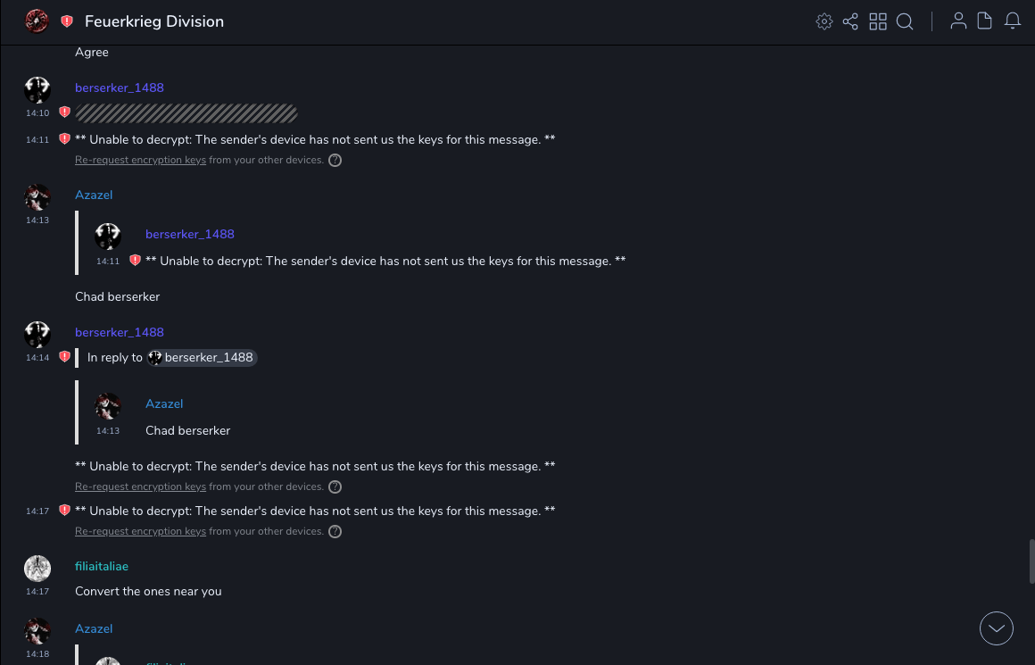Open the room files icon
The width and height of the screenshot is (1035, 665).
(985, 21)
